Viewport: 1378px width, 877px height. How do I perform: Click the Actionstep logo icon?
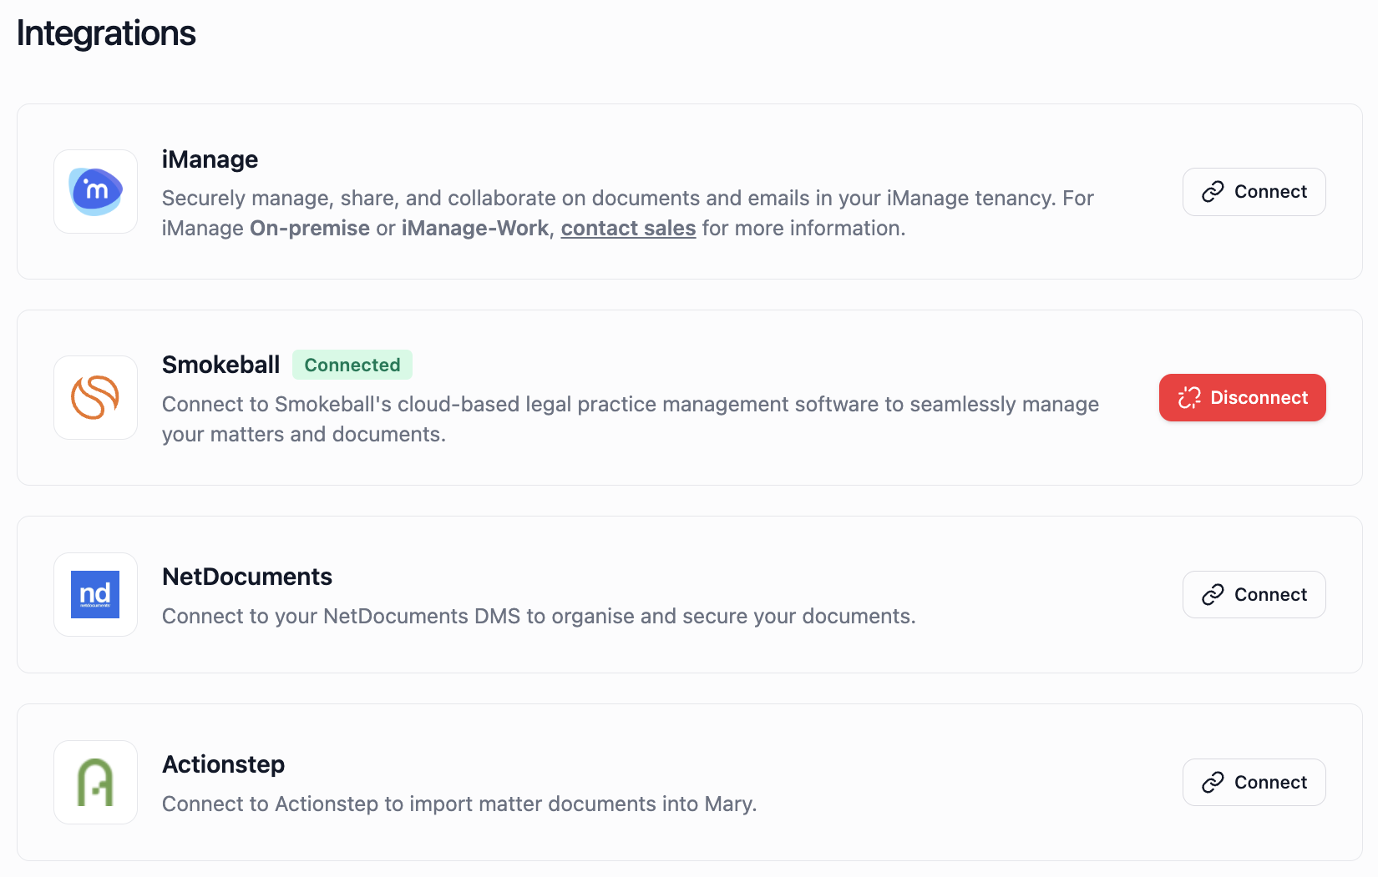tap(95, 782)
